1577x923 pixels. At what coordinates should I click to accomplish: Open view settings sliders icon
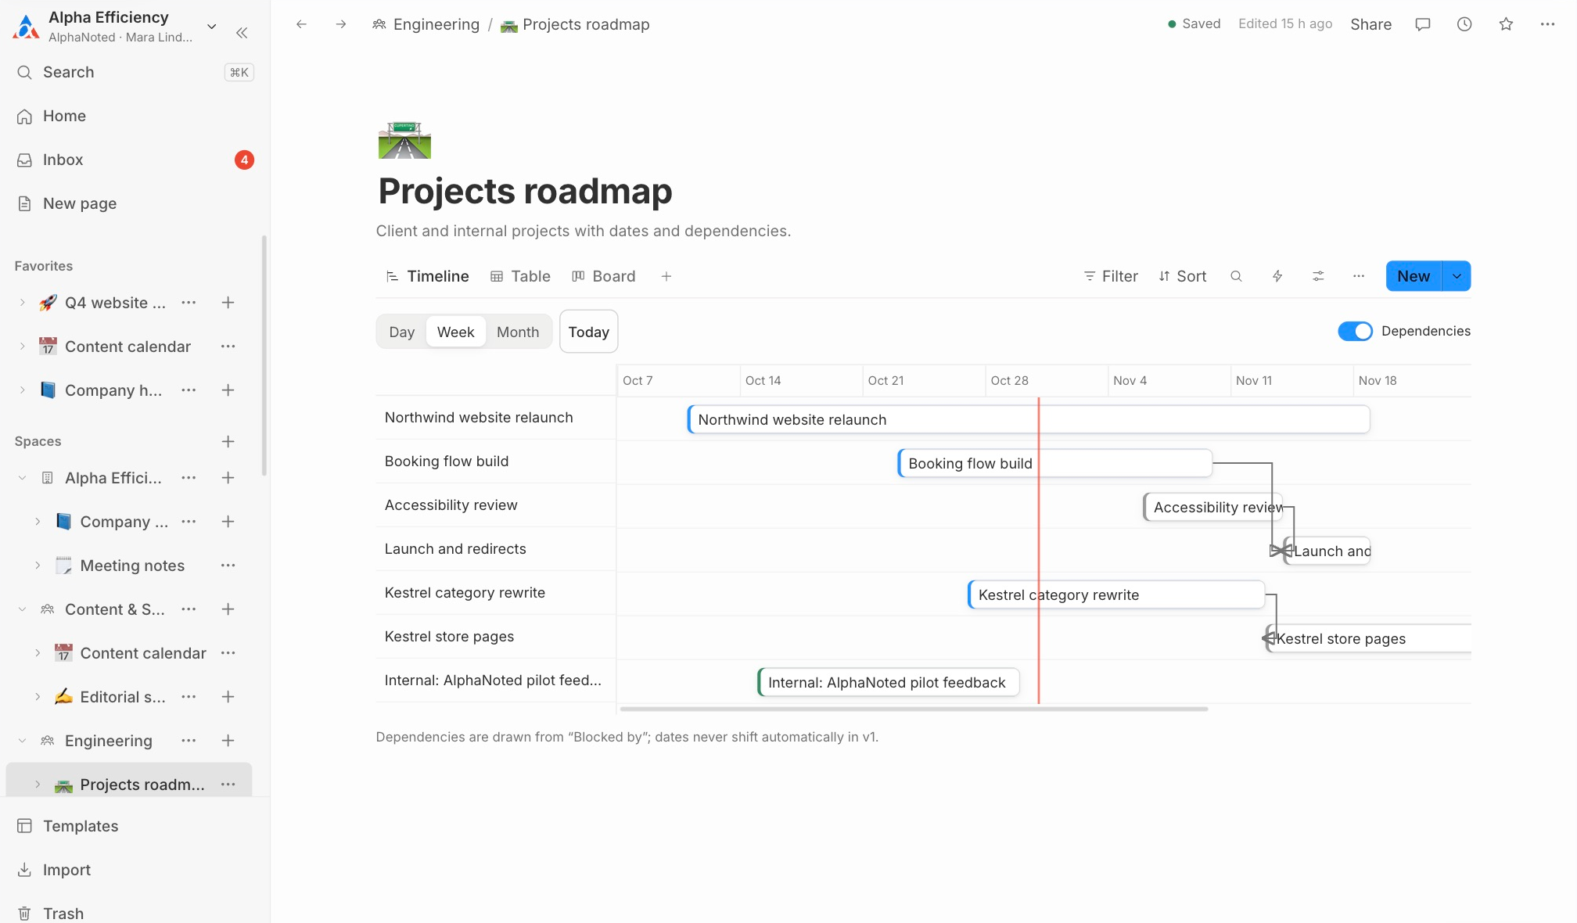(x=1318, y=276)
